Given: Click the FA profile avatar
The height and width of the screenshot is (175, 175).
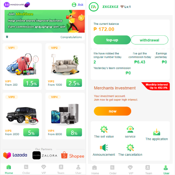Looking at the screenshot, I should 93,7.
